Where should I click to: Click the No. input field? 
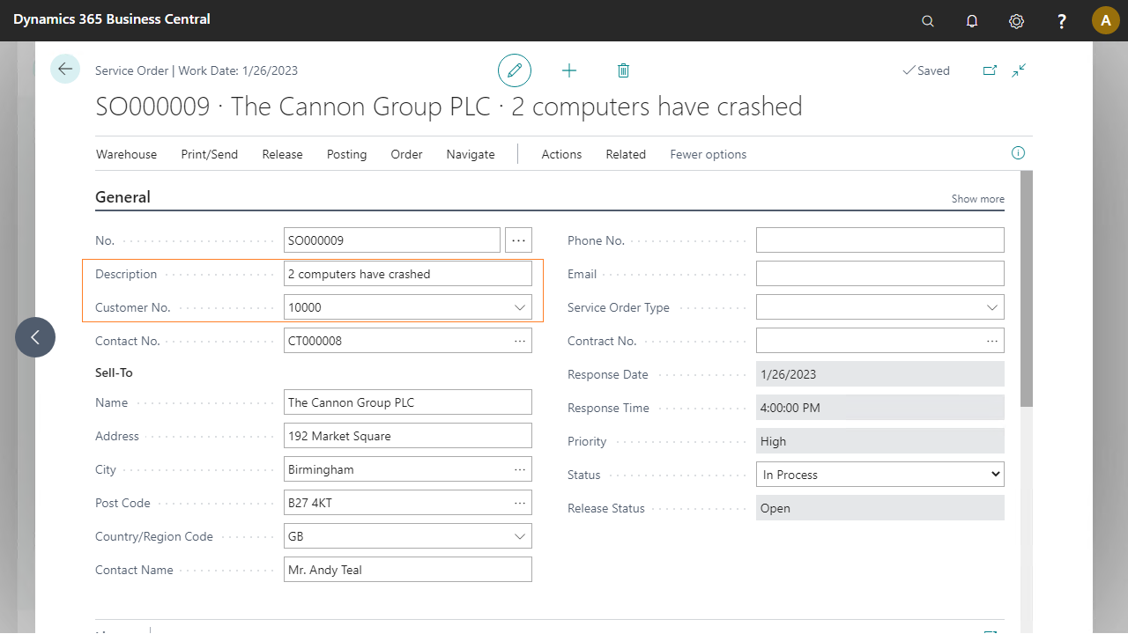[392, 240]
